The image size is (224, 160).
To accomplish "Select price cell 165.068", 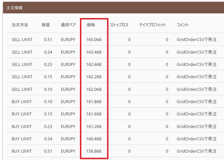I will pos(94,40).
